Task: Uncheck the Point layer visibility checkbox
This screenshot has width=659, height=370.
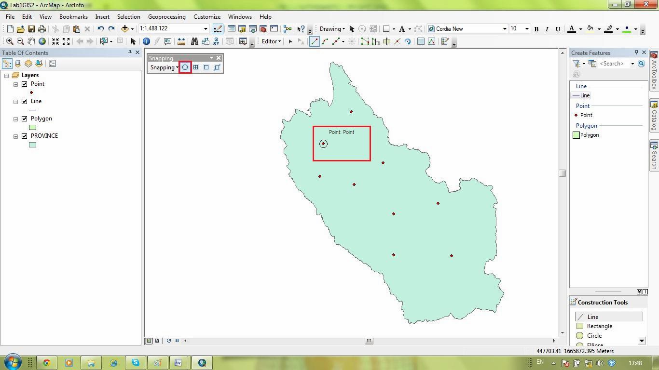Action: point(24,84)
